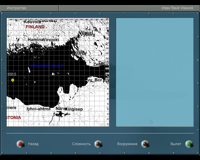Click the Инструктаж title tab
Viewport: 200px width, 160px height.
click(16, 8)
